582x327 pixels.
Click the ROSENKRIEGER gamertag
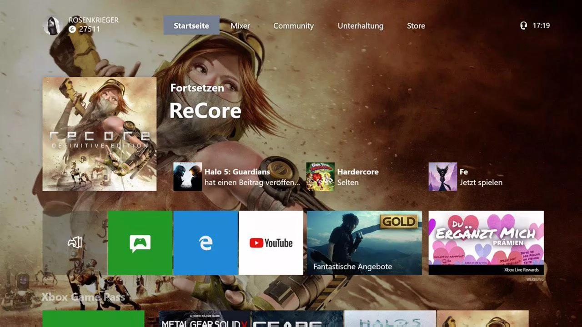click(x=94, y=20)
